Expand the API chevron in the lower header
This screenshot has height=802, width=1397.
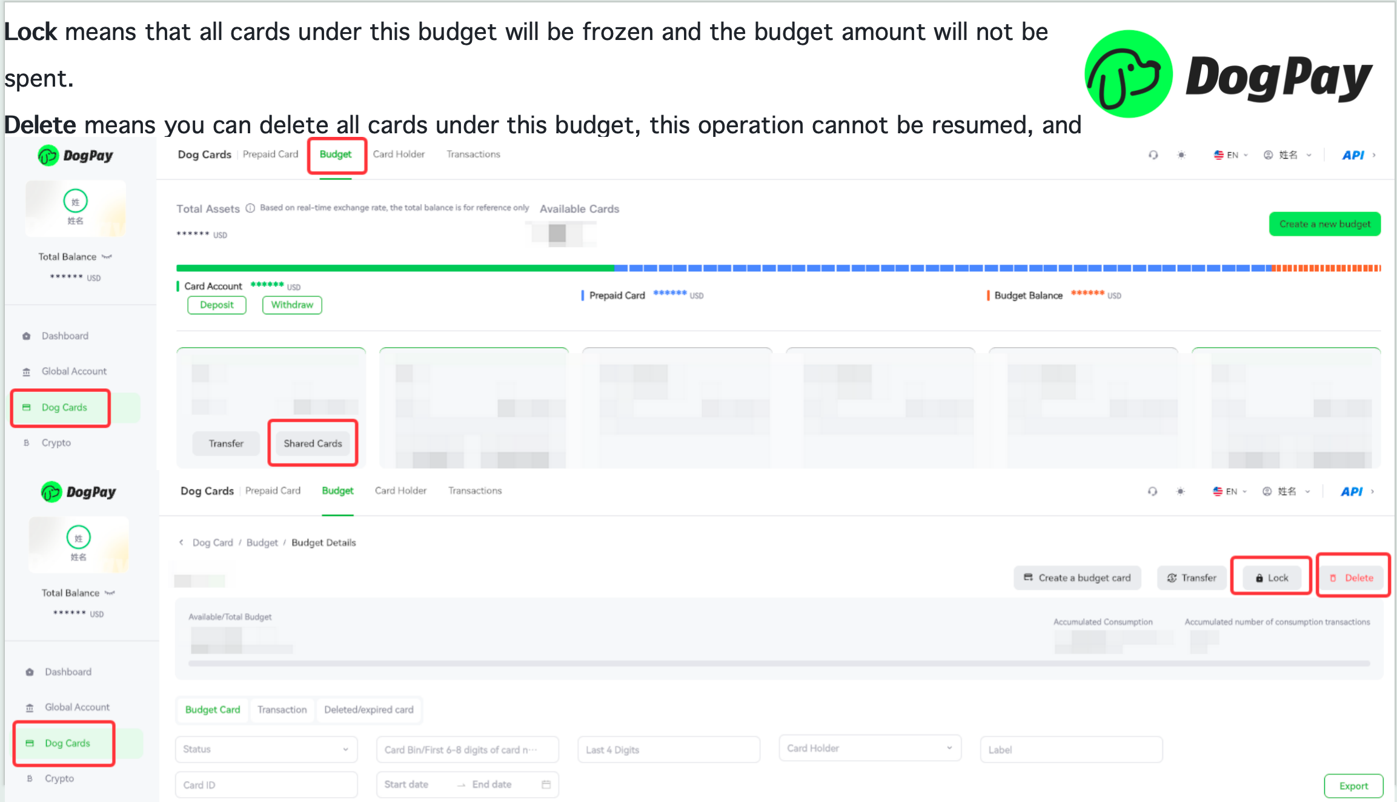click(x=1372, y=491)
